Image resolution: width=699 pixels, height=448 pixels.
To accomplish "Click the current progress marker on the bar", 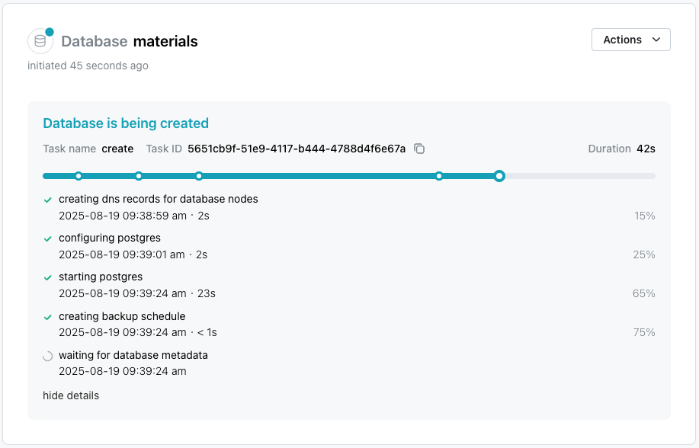I will pos(499,176).
